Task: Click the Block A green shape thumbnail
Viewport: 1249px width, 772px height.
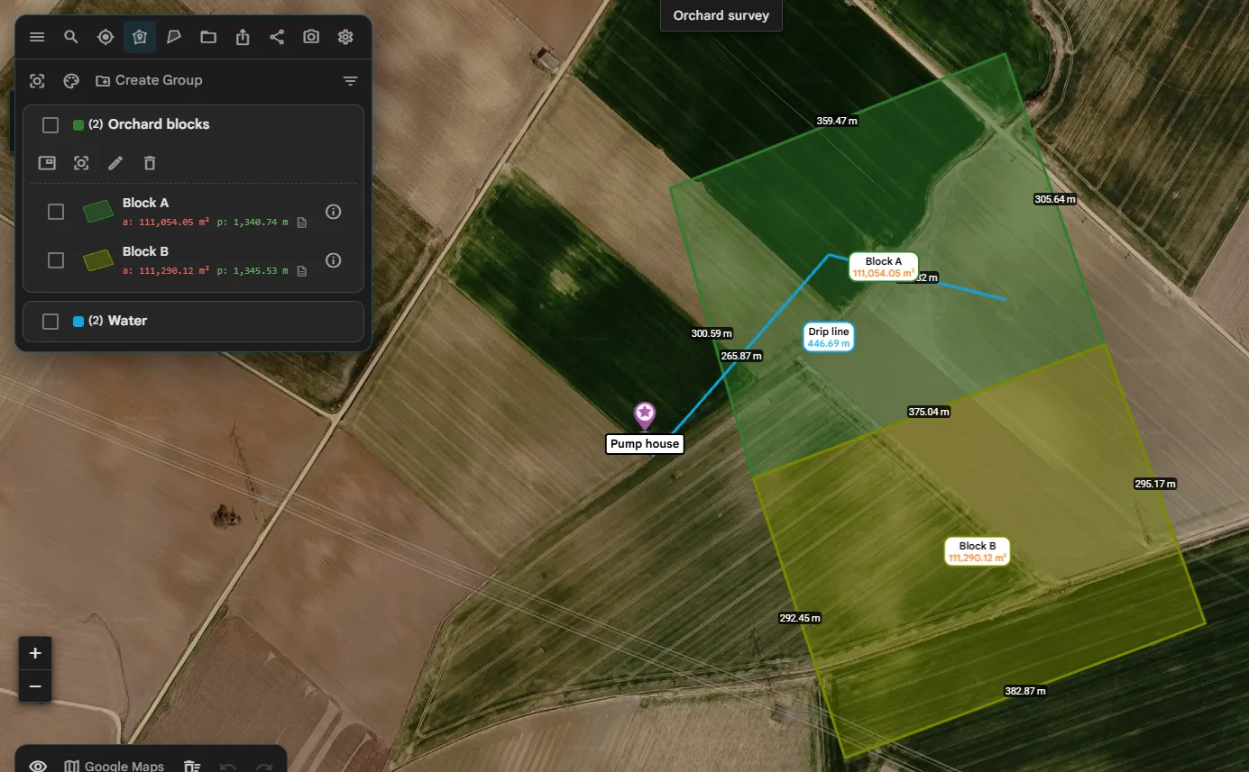Action: click(97, 212)
